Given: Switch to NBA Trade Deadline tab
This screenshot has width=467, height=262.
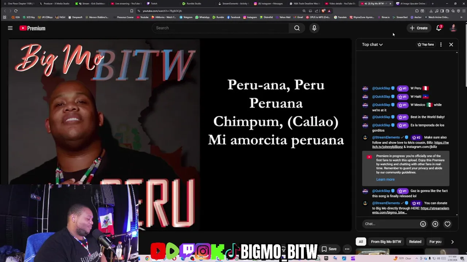Looking at the screenshot, I should [304, 4].
